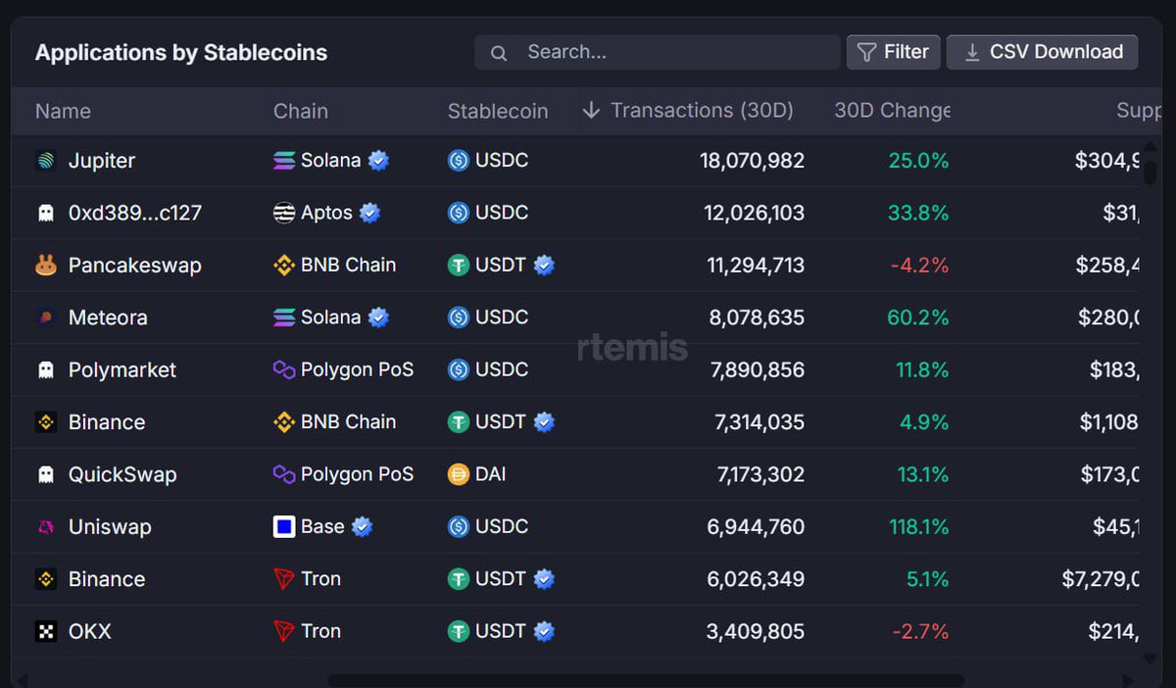Sort by Transactions (30D) column header

tap(702, 111)
